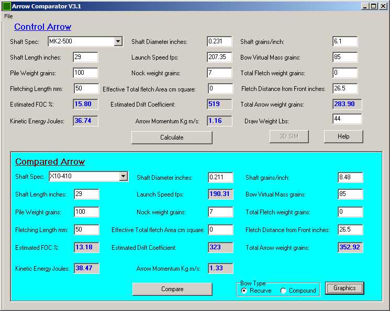The height and width of the screenshot is (311, 390).
Task: Edit Control Arrow Pile Weight field
Action: point(85,73)
